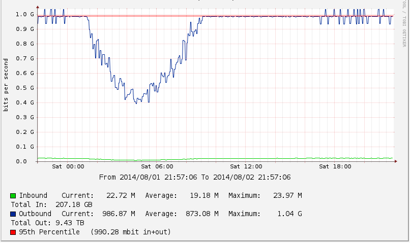Select the '95th Percentile' legend label

tap(49, 232)
